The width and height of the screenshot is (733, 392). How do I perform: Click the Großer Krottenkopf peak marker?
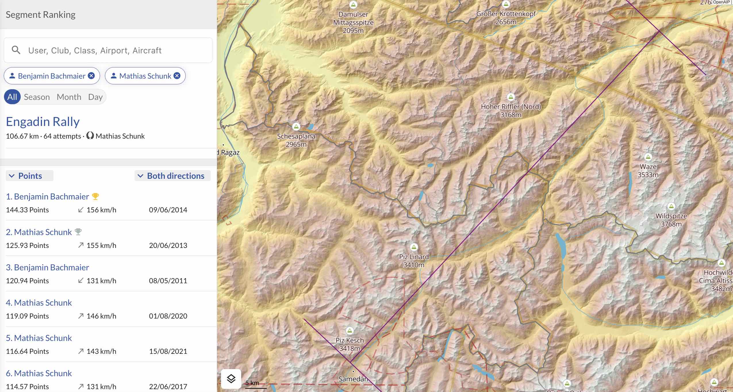tap(506, 4)
